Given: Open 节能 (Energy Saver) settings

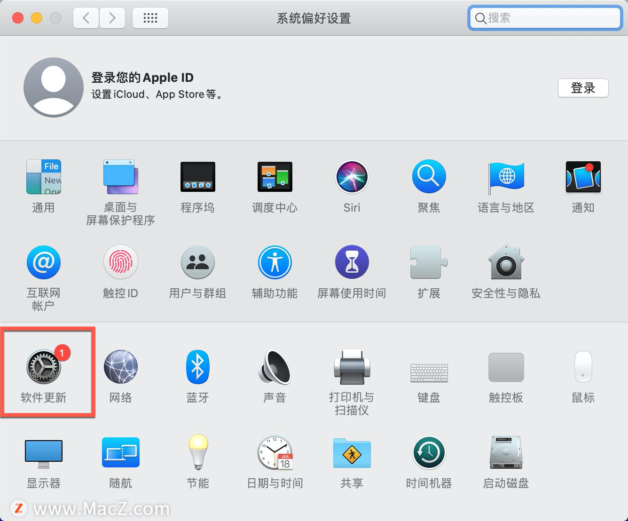Looking at the screenshot, I should pos(197,461).
